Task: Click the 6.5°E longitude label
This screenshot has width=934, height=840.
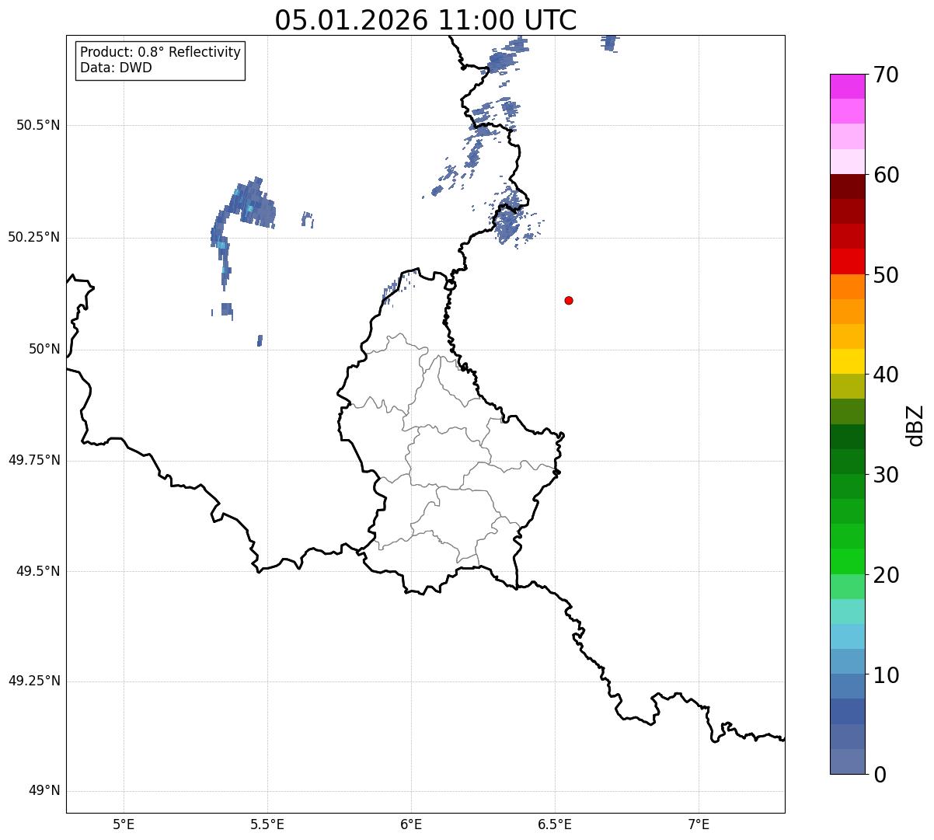Action: tap(555, 824)
